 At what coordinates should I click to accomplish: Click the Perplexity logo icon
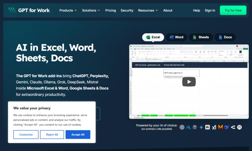tap(195, 127)
